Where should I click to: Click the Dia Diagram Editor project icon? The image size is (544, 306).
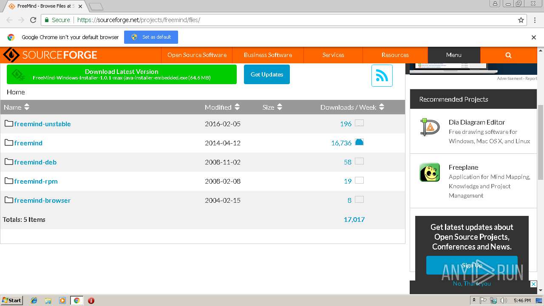430,127
